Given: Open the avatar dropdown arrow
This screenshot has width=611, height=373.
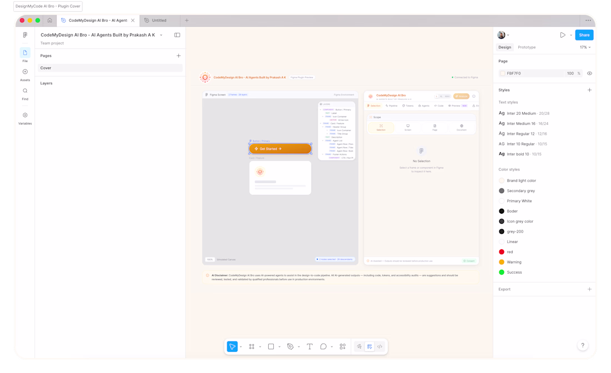Looking at the screenshot, I should click(x=508, y=35).
